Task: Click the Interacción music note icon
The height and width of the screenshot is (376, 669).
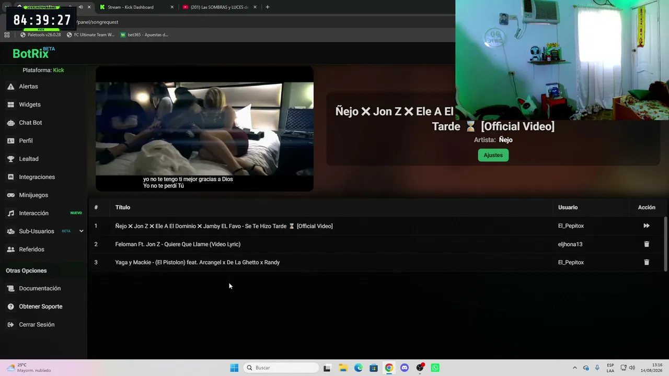Action: [10, 213]
